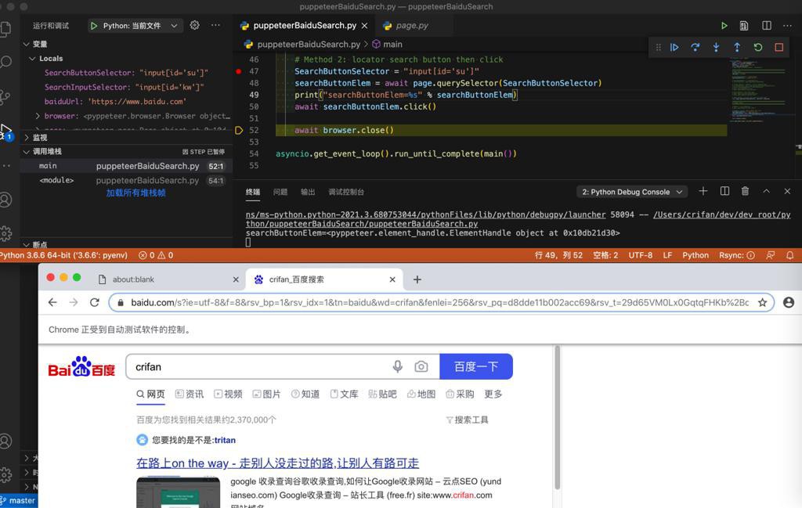Open launch.json via the debug gear icon
The height and width of the screenshot is (508, 802).
point(194,25)
